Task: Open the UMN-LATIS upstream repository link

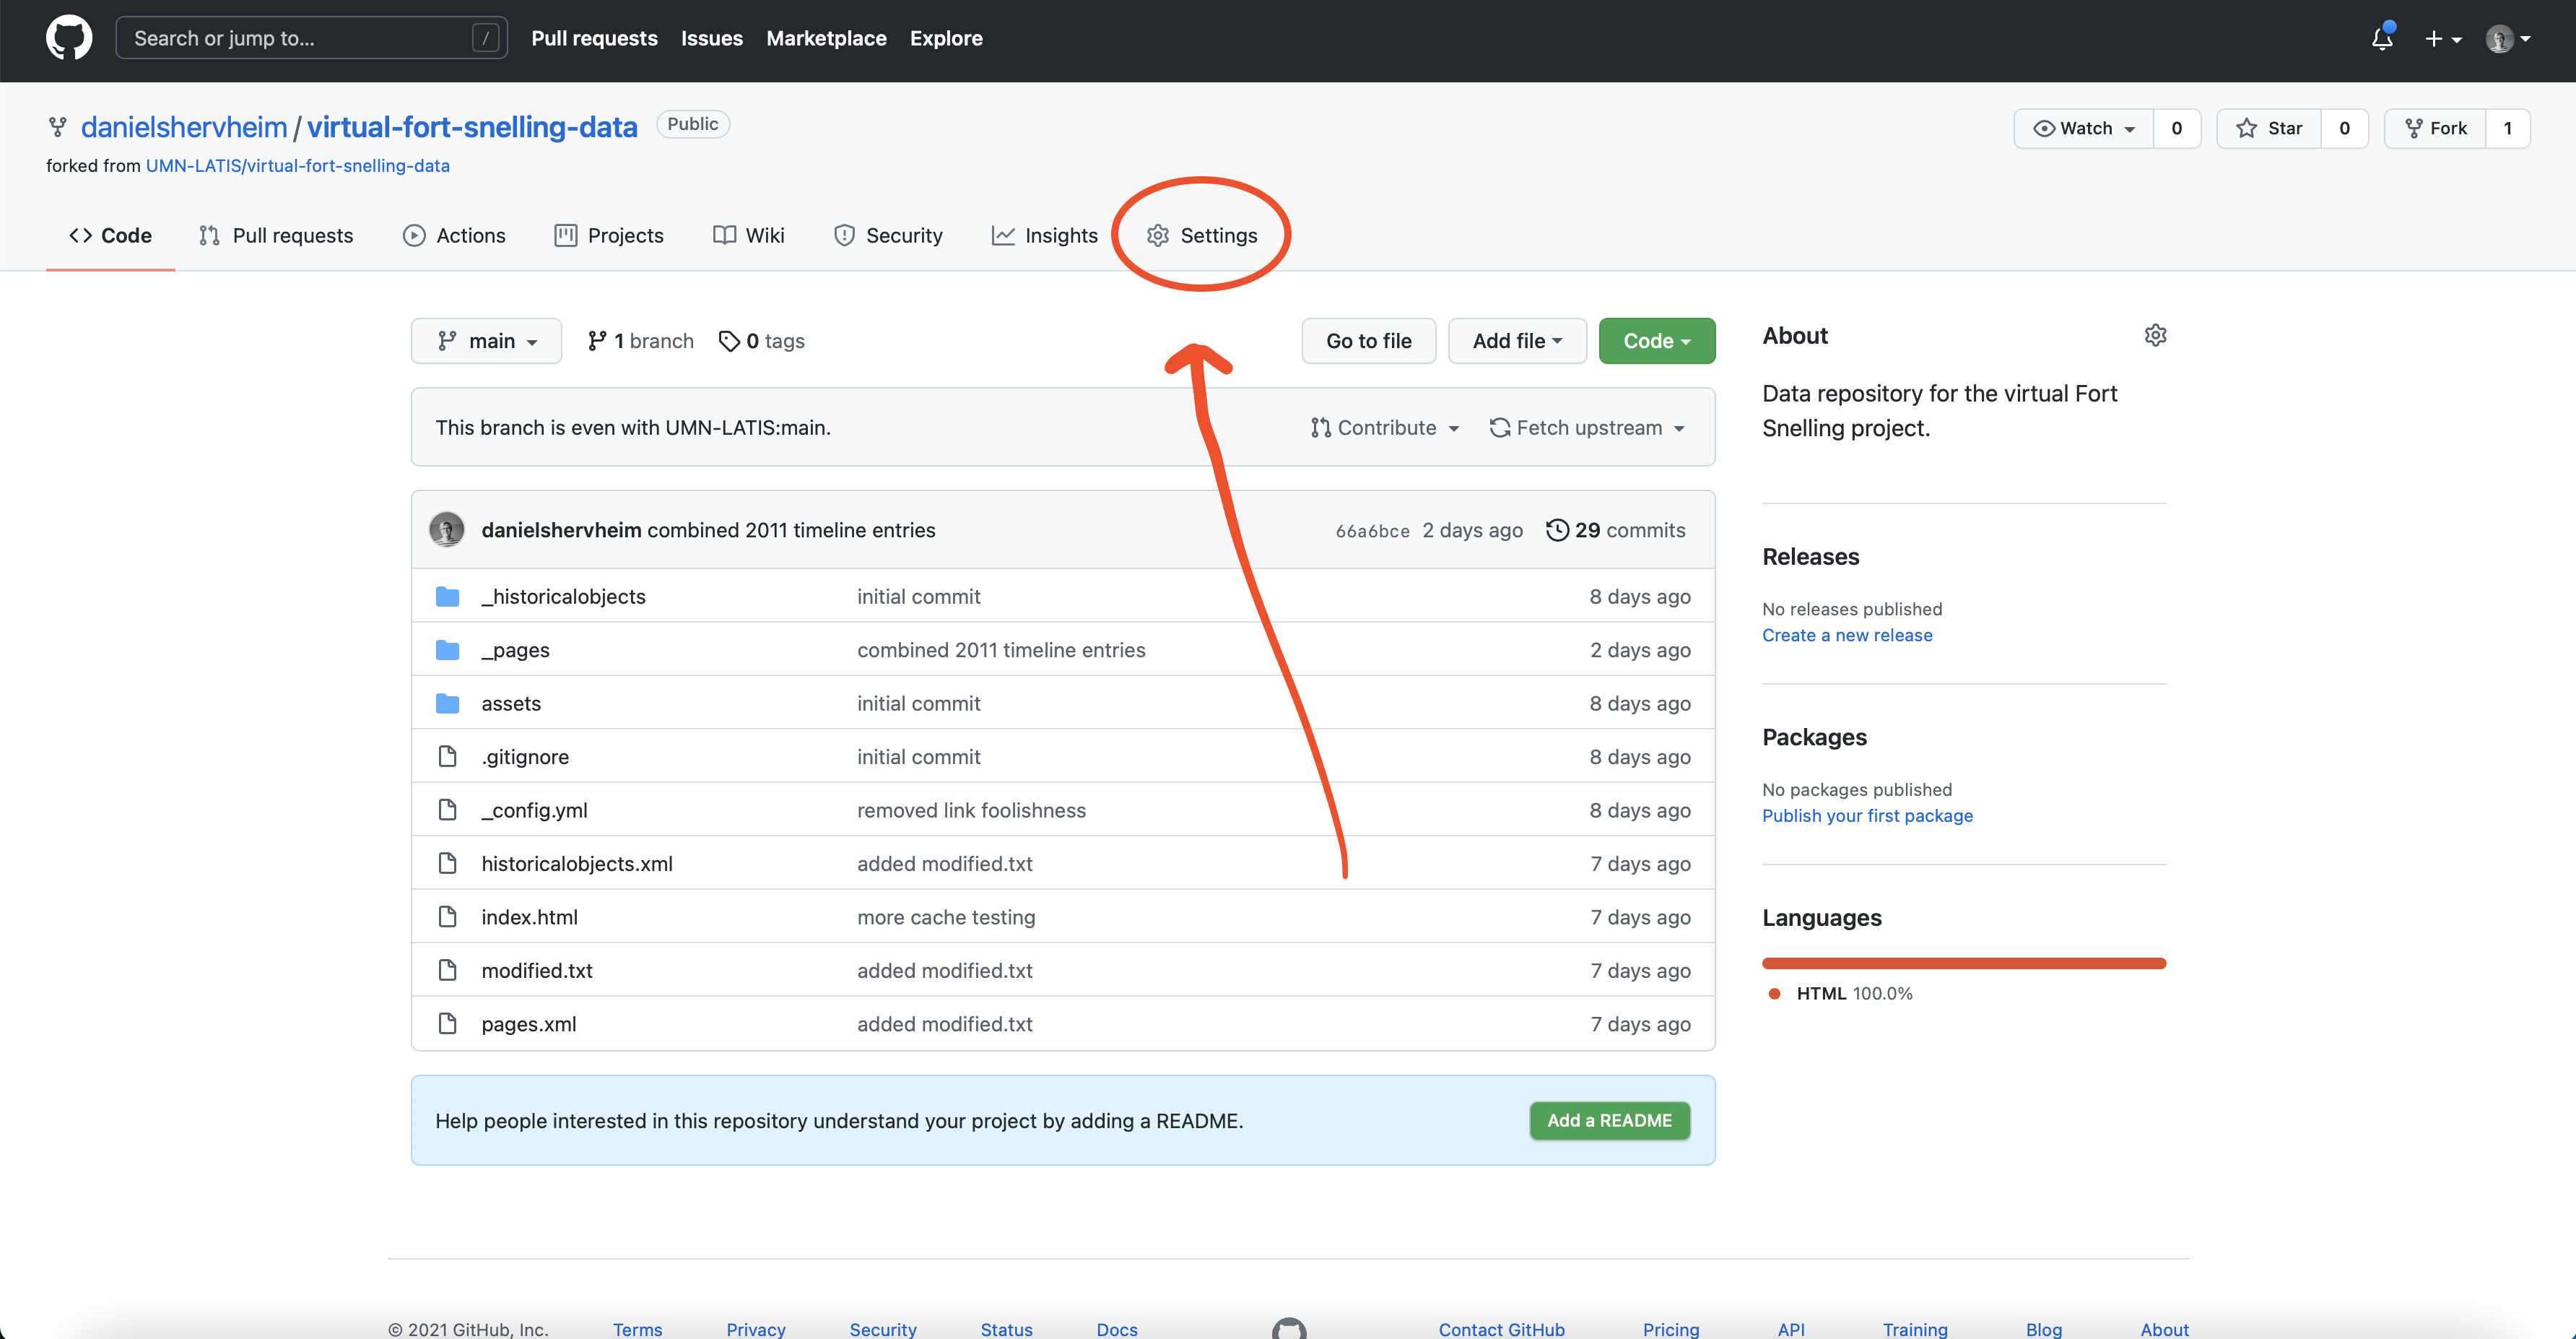Action: [298, 166]
